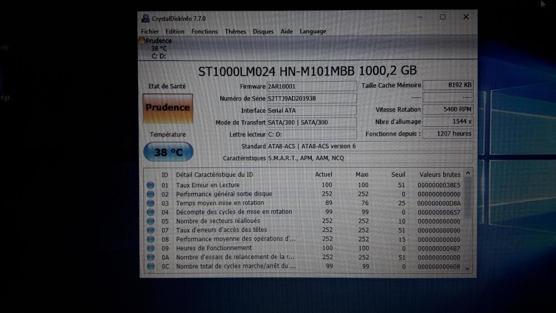Click the Température label
The height and width of the screenshot is (313, 556).
(x=168, y=135)
